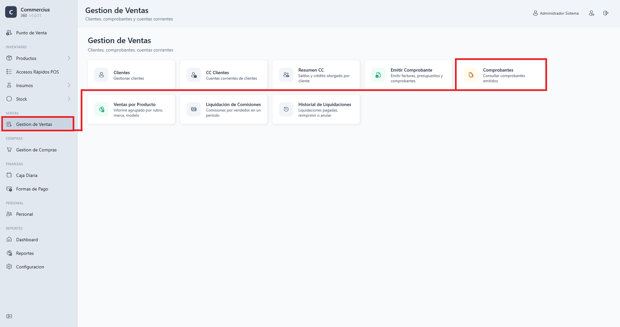Click 'Consultar comprobantes emitidos' description

tap(504, 78)
